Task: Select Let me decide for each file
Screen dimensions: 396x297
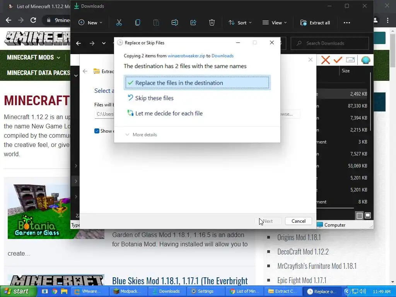Action: pos(165,113)
